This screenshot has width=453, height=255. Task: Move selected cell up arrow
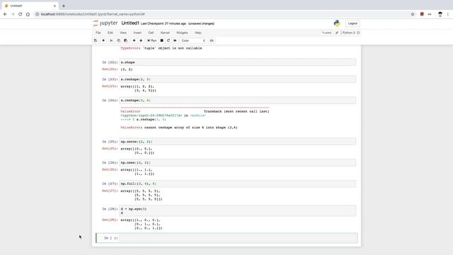[134, 40]
